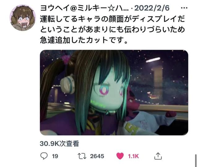
Task: View the 19 replies count
Action: click(x=55, y=156)
